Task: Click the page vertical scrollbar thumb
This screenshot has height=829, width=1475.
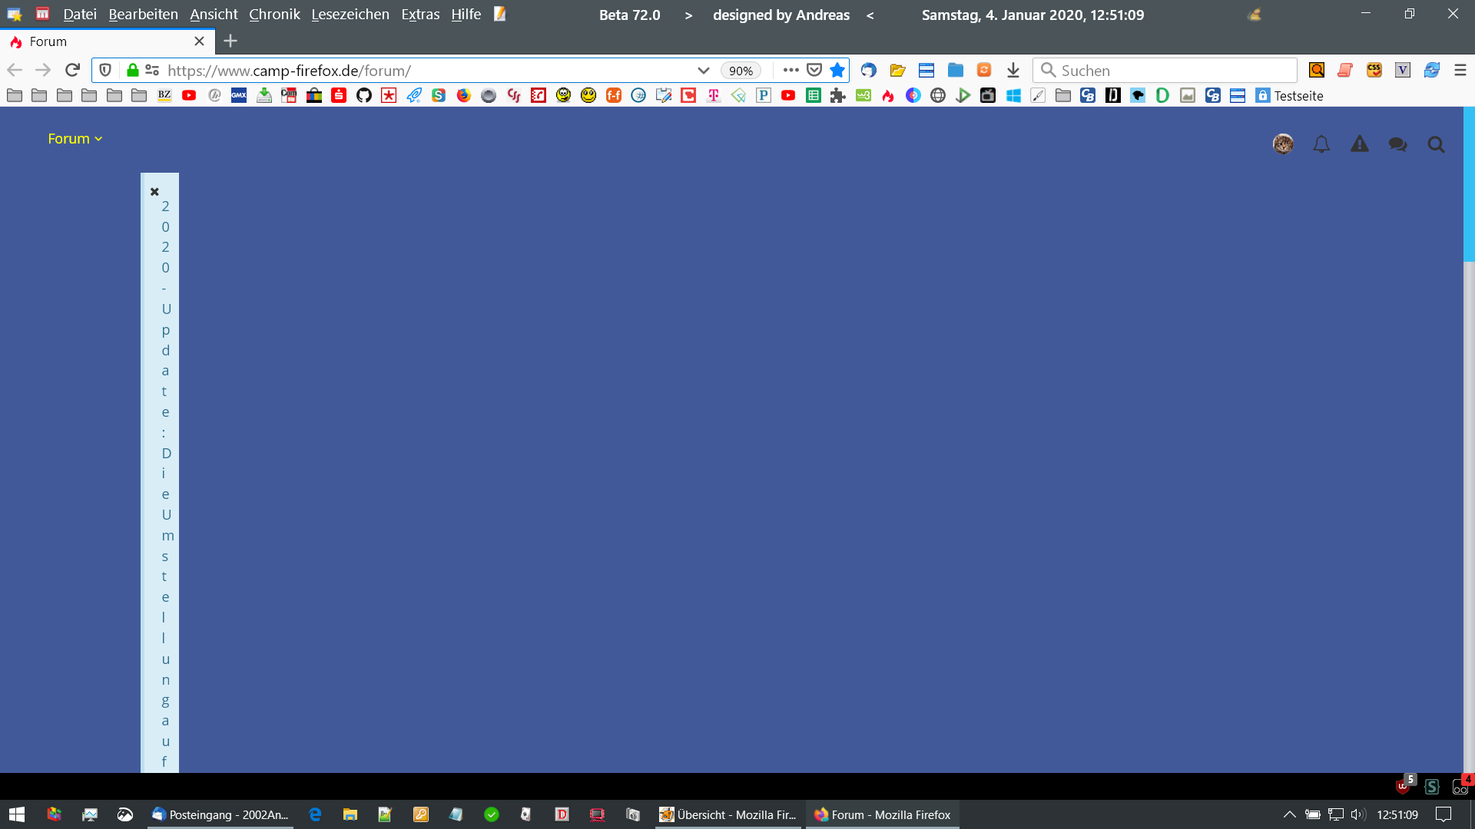Action: click(1469, 184)
